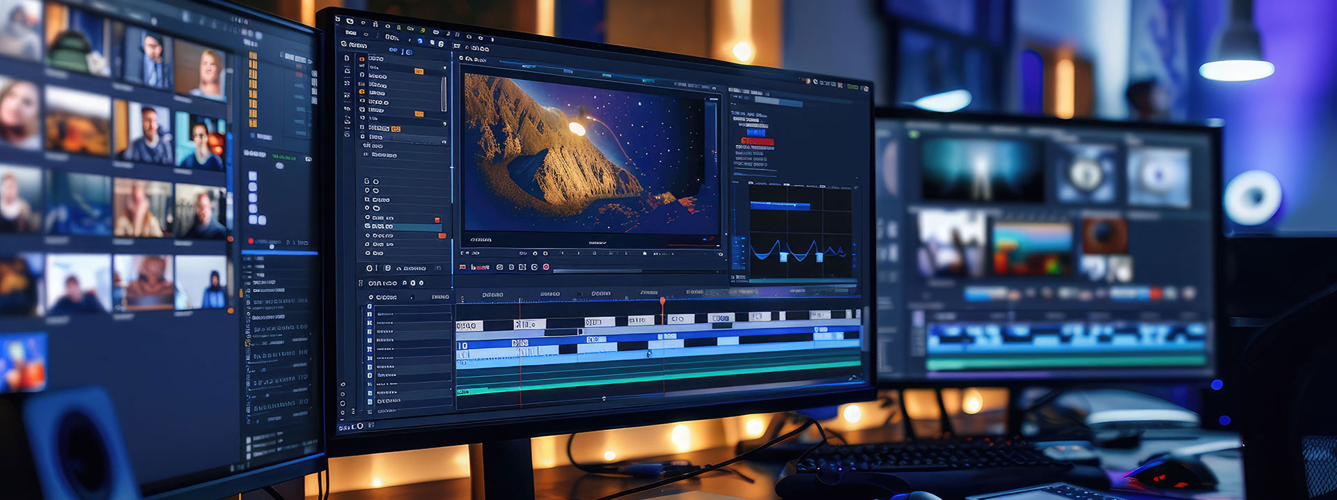Click the blue highlighted button in the properties panel

[756, 132]
